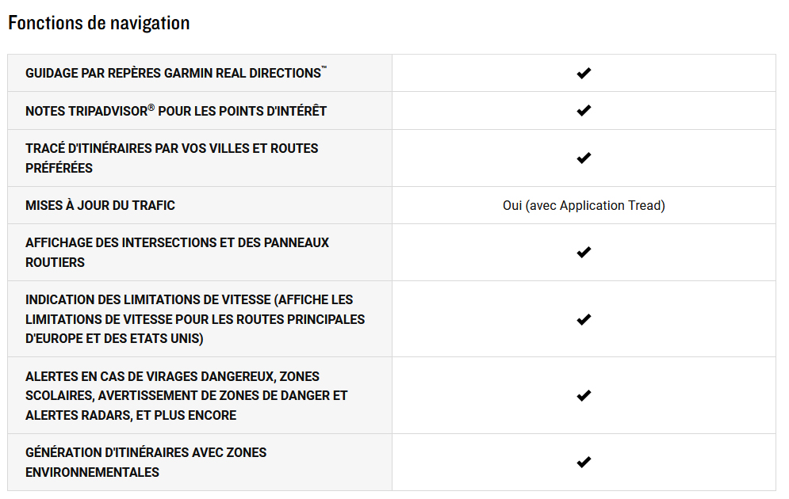The image size is (789, 499).
Task: Click the registered symbol after TripAdvisor
Action: tap(151, 108)
